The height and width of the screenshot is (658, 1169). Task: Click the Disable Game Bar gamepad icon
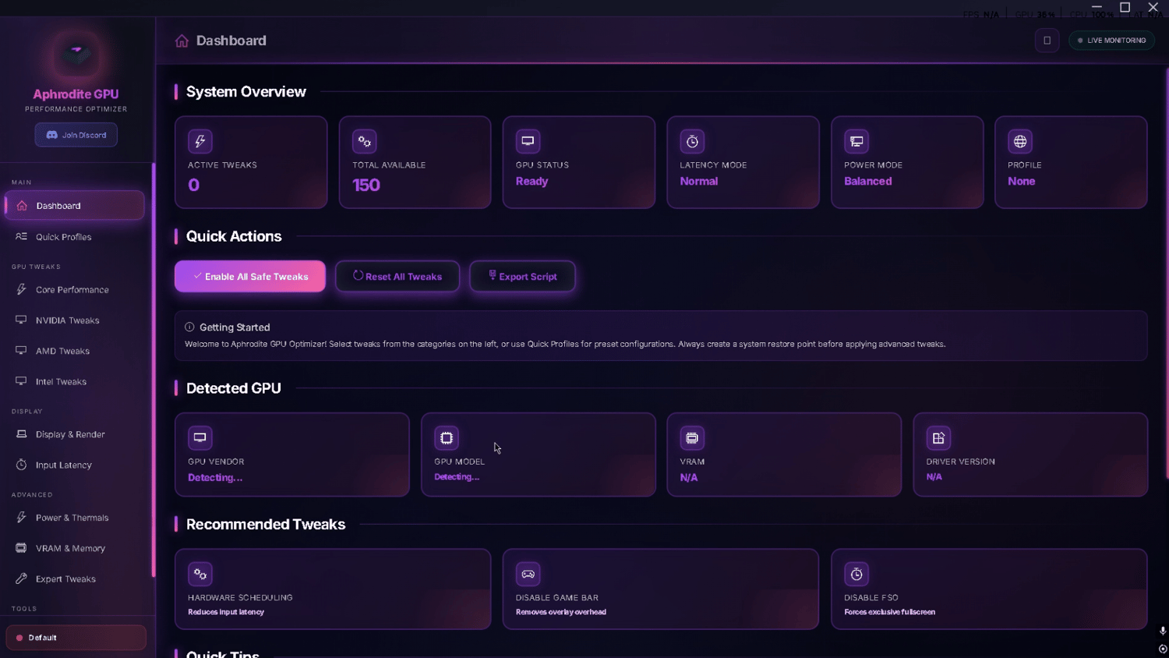(x=528, y=574)
